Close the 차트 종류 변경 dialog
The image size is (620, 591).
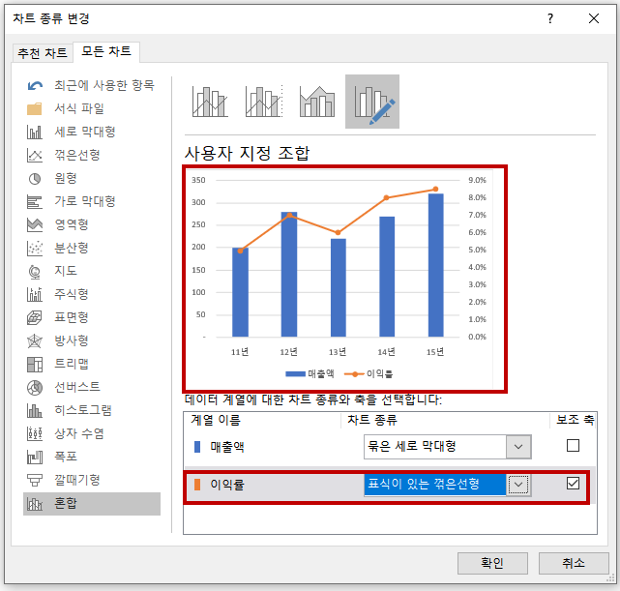[x=594, y=18]
